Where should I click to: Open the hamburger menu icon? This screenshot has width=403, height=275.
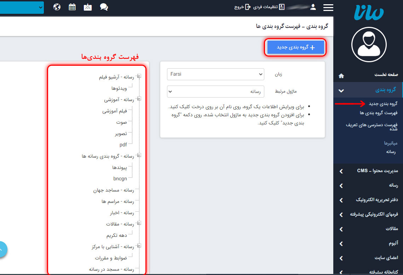pyautogui.click(x=328, y=7)
